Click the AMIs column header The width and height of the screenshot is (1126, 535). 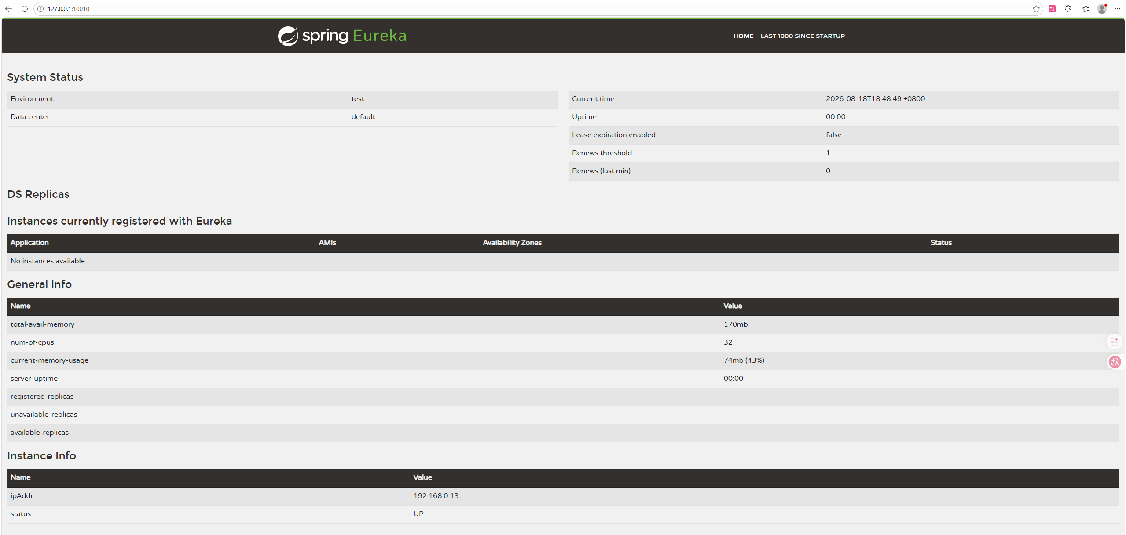pyautogui.click(x=327, y=243)
